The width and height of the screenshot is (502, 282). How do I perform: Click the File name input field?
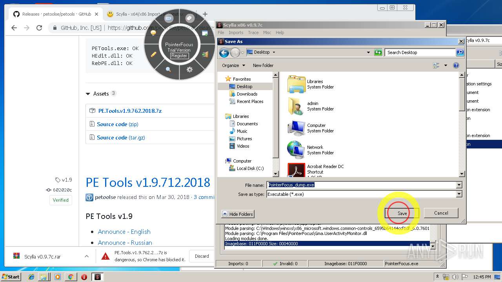[361, 185]
